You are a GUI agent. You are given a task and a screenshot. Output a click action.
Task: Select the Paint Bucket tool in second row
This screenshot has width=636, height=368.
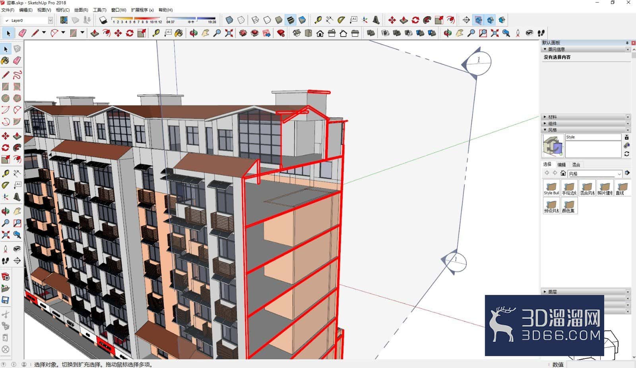(179, 33)
